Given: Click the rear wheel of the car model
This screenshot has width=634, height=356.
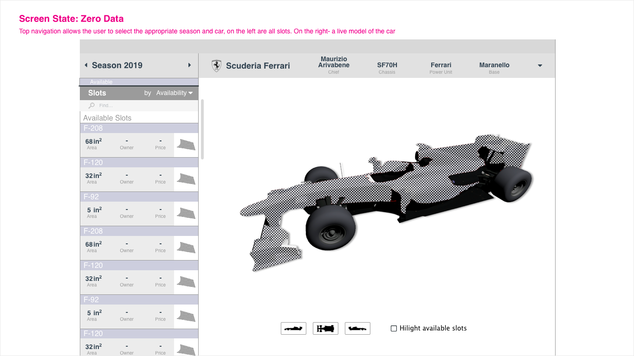Looking at the screenshot, I should click(x=512, y=184).
